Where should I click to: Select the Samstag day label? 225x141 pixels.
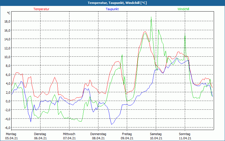click(x=156, y=134)
